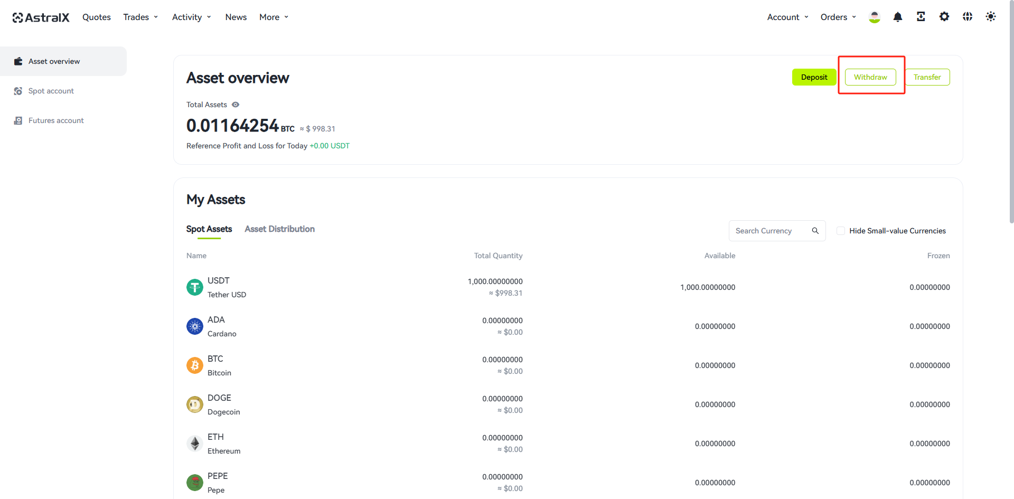
Task: Click the Spot account sidebar icon
Action: 18,91
